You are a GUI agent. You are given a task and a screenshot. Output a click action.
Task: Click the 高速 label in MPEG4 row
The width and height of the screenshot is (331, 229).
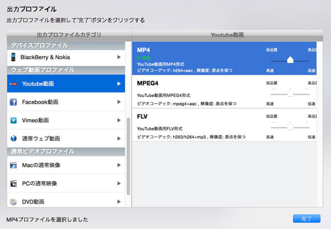point(270,103)
